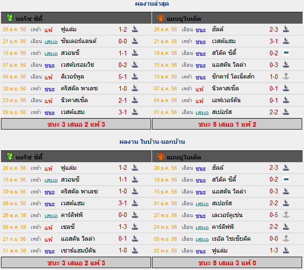
Task: Select team name 'ชัคตาร์ โดเน็ตส์ก'
Action: click(x=233, y=77)
